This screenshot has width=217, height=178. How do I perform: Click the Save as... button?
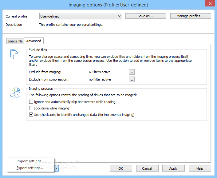(146, 16)
